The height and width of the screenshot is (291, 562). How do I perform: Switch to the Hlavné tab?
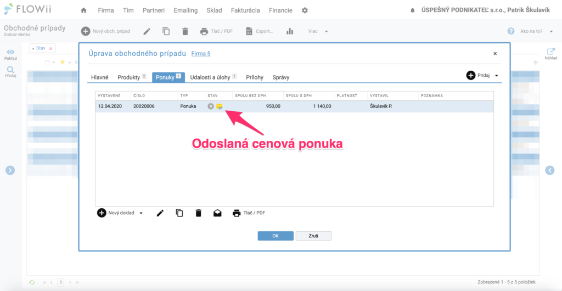(x=100, y=77)
